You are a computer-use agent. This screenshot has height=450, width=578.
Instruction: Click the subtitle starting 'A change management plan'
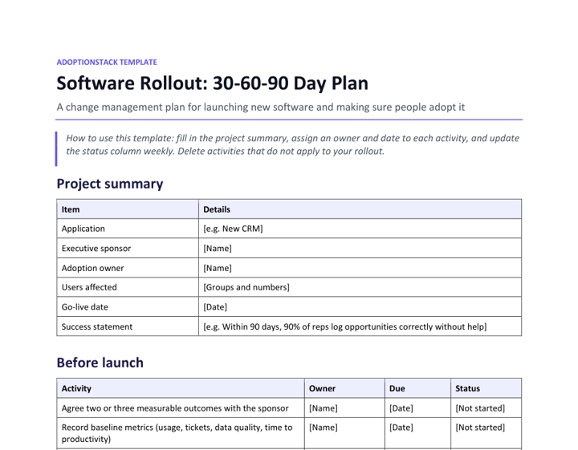coord(261,107)
